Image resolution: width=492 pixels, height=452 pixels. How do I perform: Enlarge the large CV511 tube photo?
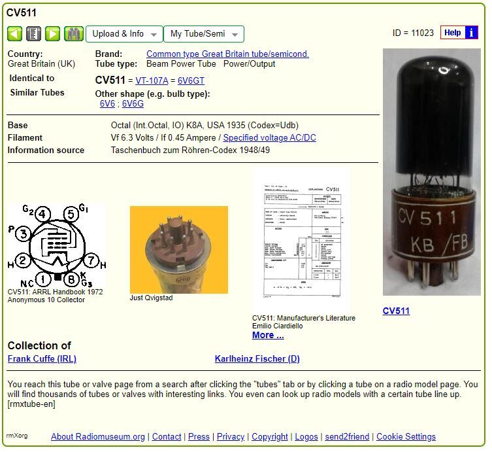coord(431,172)
